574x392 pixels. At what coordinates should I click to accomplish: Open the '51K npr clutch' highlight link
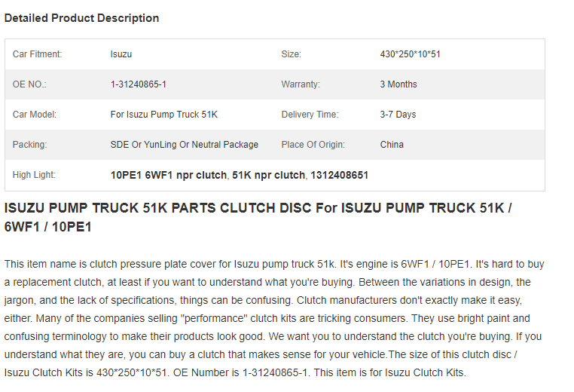click(x=268, y=175)
